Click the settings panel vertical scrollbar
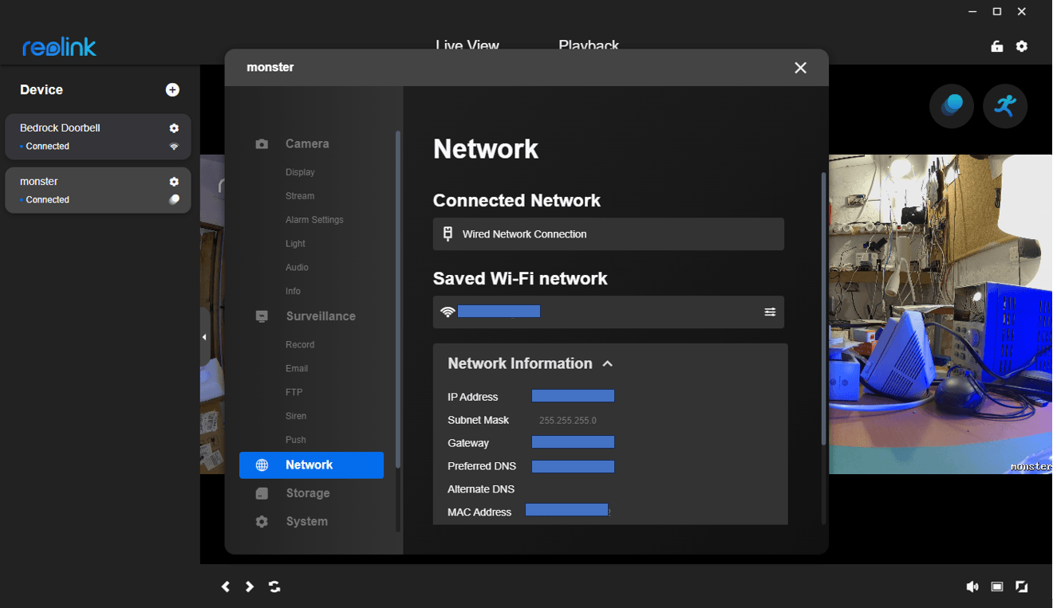Image resolution: width=1053 pixels, height=608 pixels. [x=823, y=307]
